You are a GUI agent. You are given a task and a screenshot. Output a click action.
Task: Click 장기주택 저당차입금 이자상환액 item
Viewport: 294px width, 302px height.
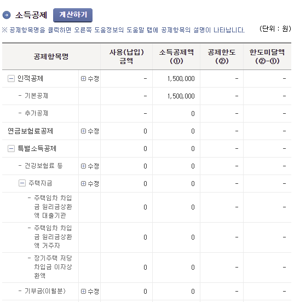(53, 267)
